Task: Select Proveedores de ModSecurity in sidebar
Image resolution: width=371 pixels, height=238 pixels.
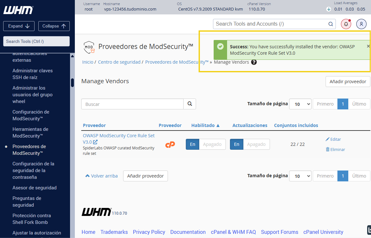Action: coord(29,150)
